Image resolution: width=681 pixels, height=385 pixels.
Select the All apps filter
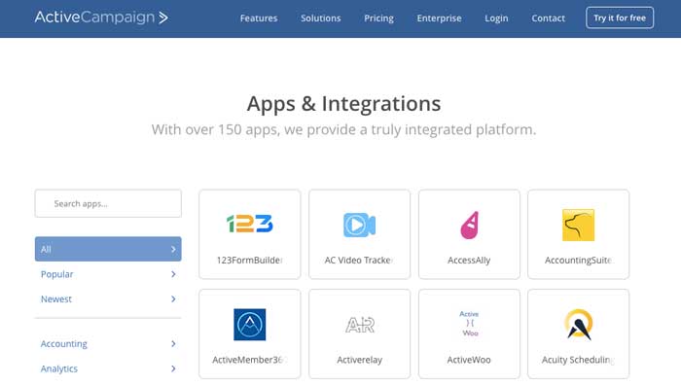tap(108, 249)
